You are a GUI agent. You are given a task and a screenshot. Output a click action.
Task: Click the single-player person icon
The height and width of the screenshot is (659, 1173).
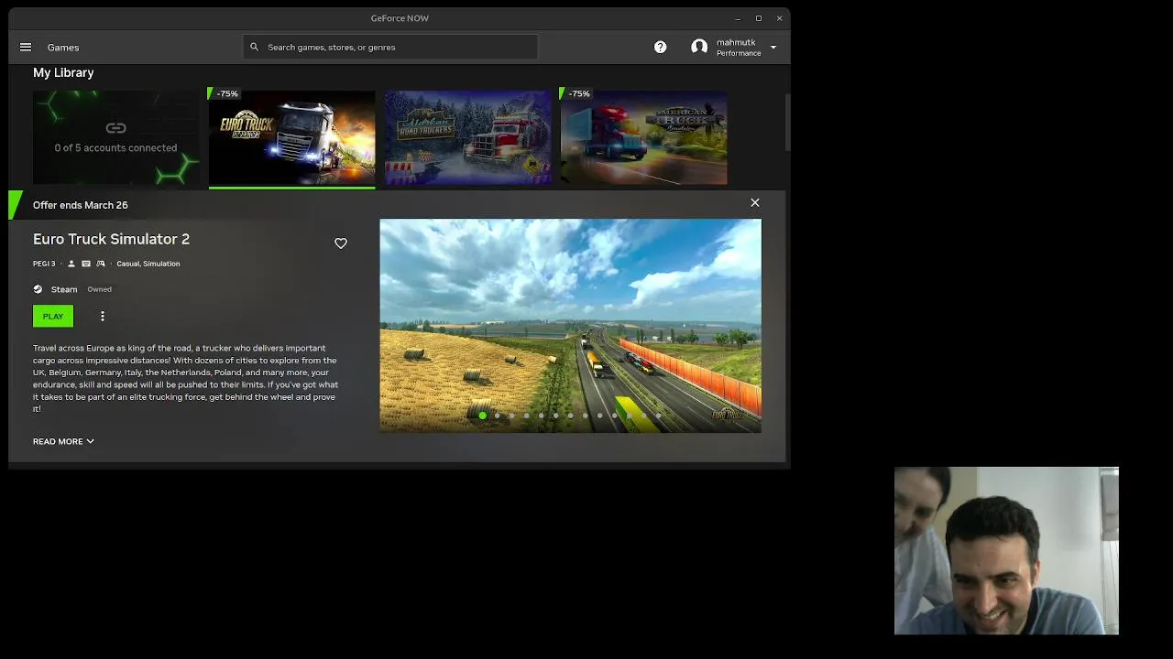coord(71,264)
